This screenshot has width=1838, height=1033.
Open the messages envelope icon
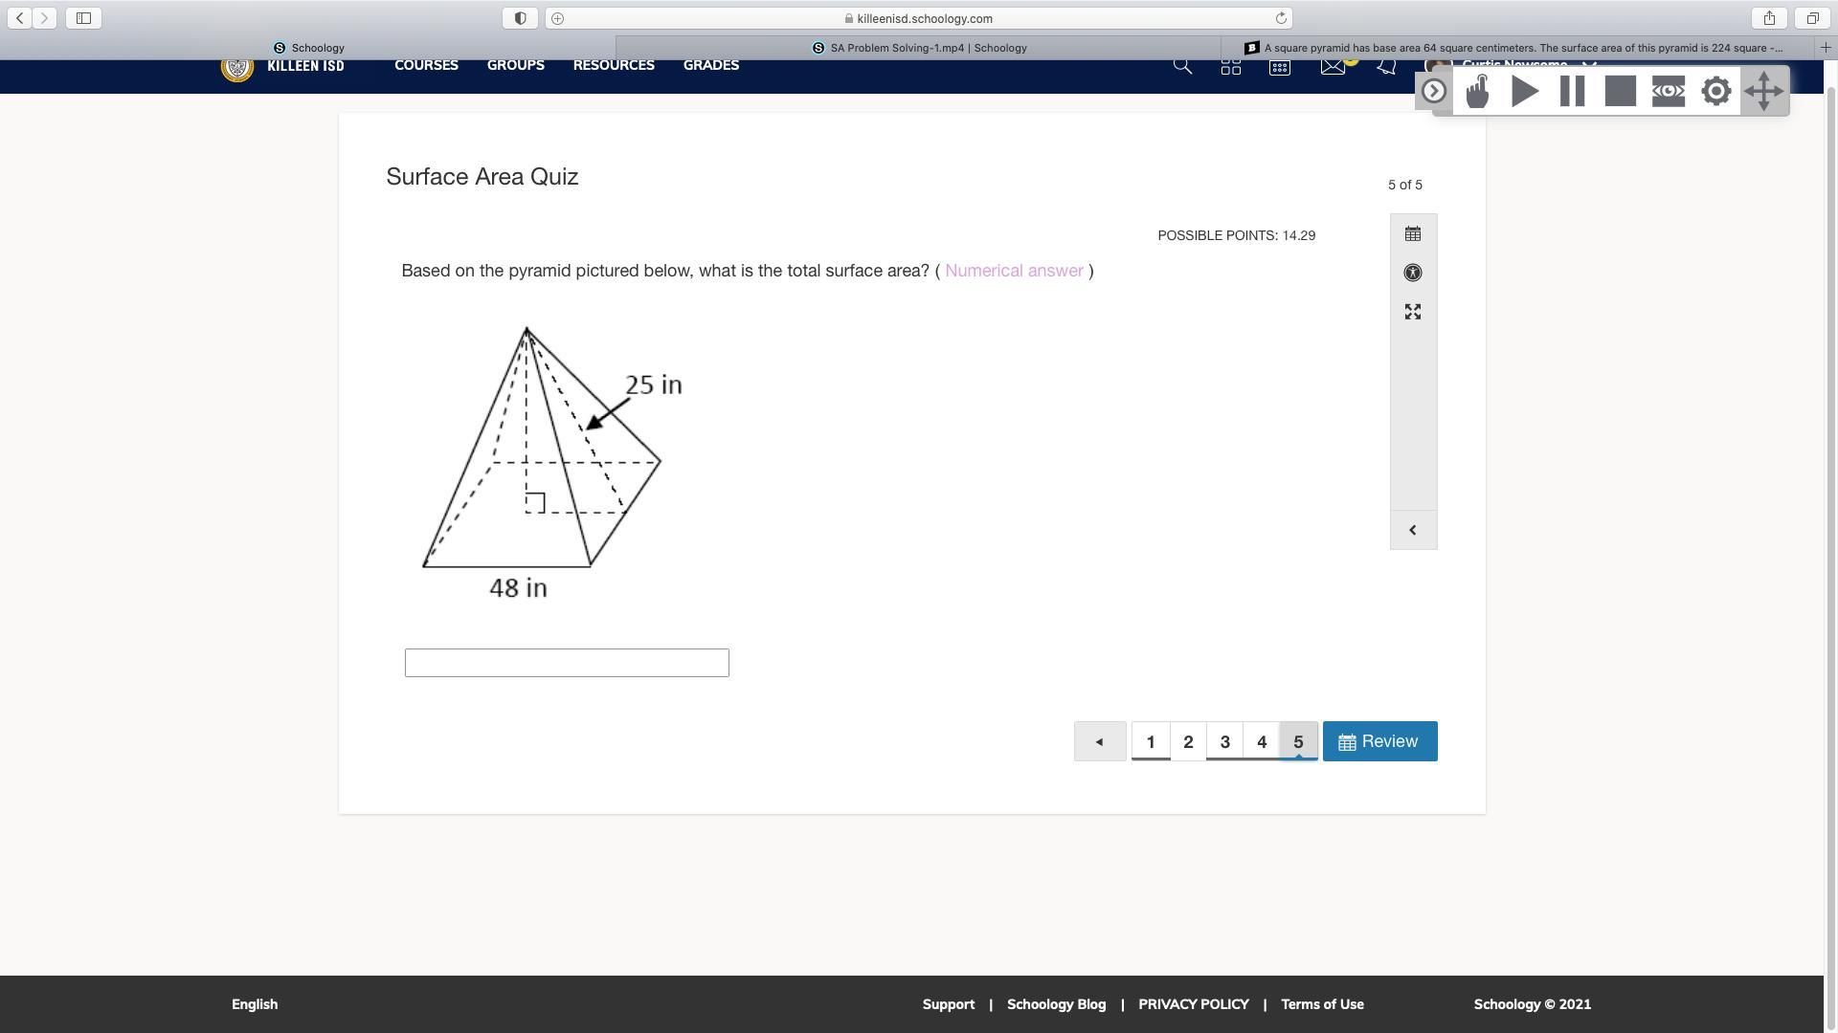coord(1332,66)
